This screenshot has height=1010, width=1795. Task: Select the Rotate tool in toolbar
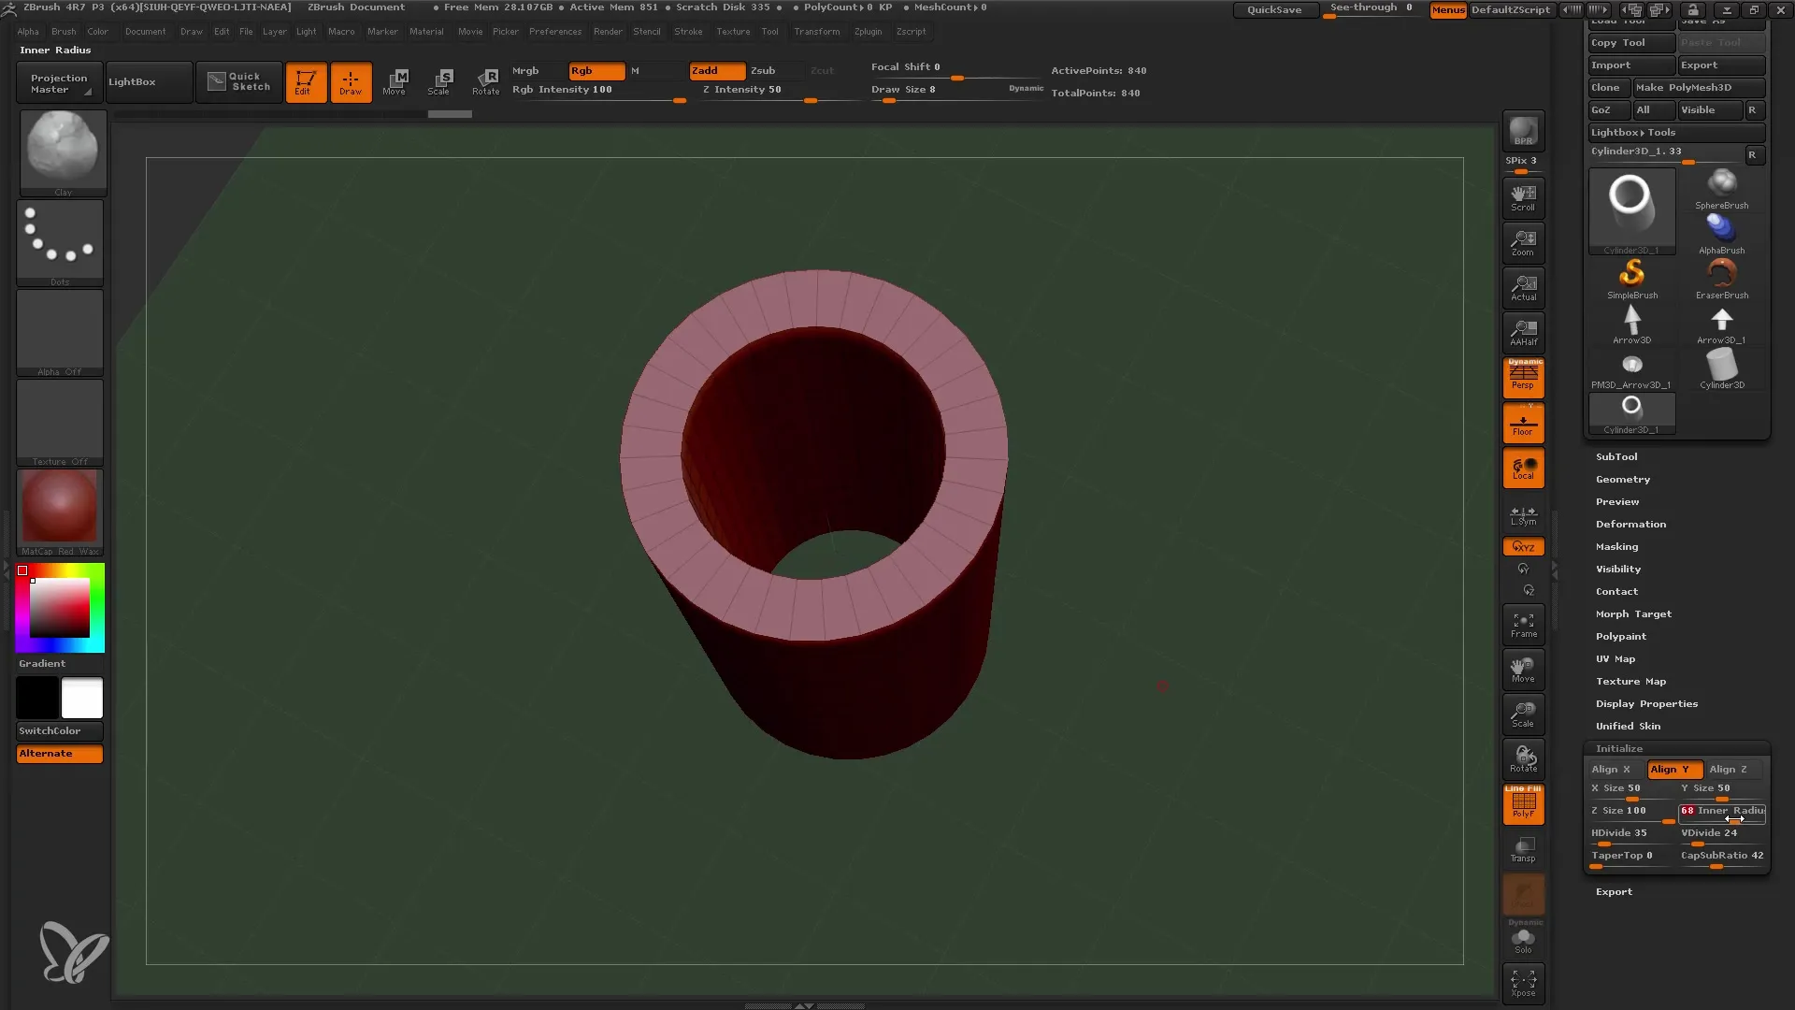(x=486, y=81)
